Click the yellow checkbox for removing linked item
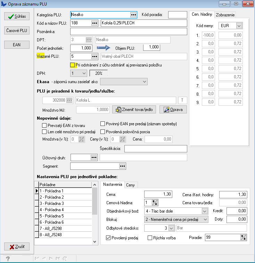This screenshot has height=263, width=255. click(x=73, y=65)
